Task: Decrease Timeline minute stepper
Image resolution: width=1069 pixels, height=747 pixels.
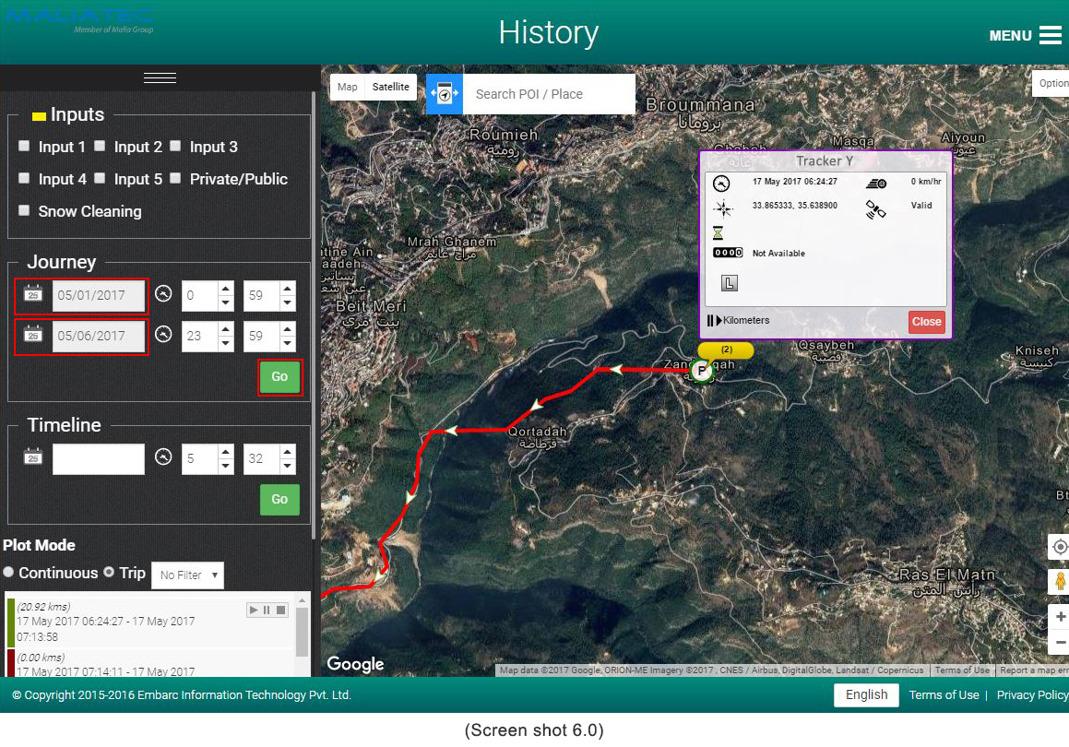Action: pos(288,467)
